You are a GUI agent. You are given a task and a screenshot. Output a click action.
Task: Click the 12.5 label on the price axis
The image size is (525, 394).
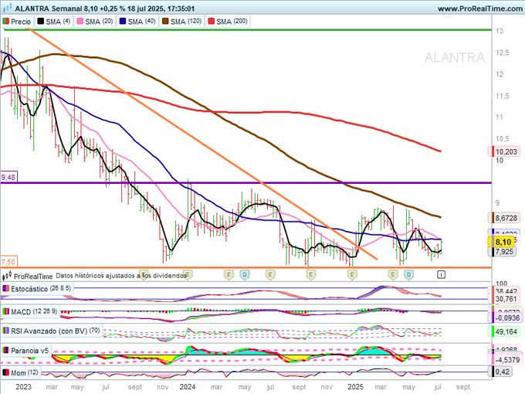502,53
